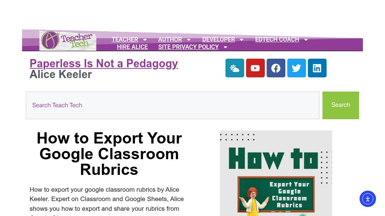Open the Facebook page icon
Image resolution: width=385 pixels, height=216 pixels.
tap(276, 68)
